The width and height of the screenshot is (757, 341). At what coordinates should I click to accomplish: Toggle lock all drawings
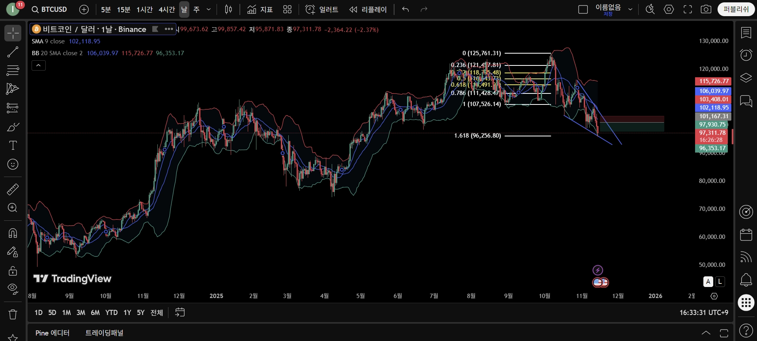[13, 271]
